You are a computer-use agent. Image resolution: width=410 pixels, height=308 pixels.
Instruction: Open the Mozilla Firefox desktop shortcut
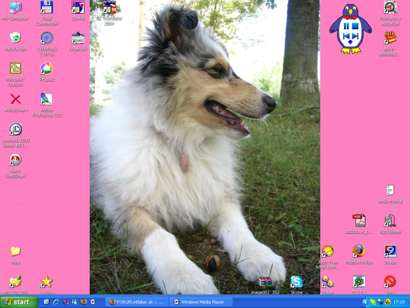click(359, 251)
